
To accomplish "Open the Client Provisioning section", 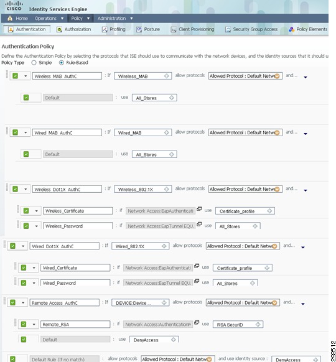I will 192,29.
